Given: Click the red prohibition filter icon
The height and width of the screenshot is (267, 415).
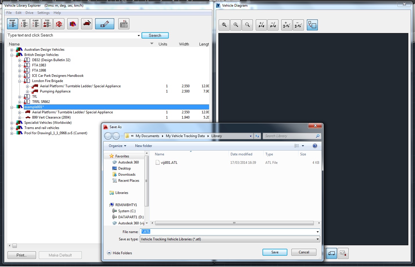Looking at the screenshot, I should point(59,24).
